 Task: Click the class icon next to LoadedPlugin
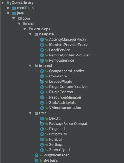pyautogui.click(x=42, y=82)
